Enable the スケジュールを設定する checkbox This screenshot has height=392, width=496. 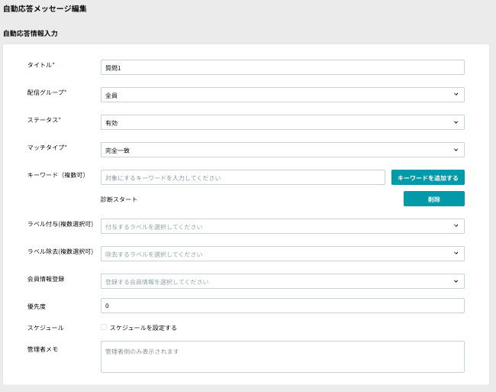pos(104,327)
